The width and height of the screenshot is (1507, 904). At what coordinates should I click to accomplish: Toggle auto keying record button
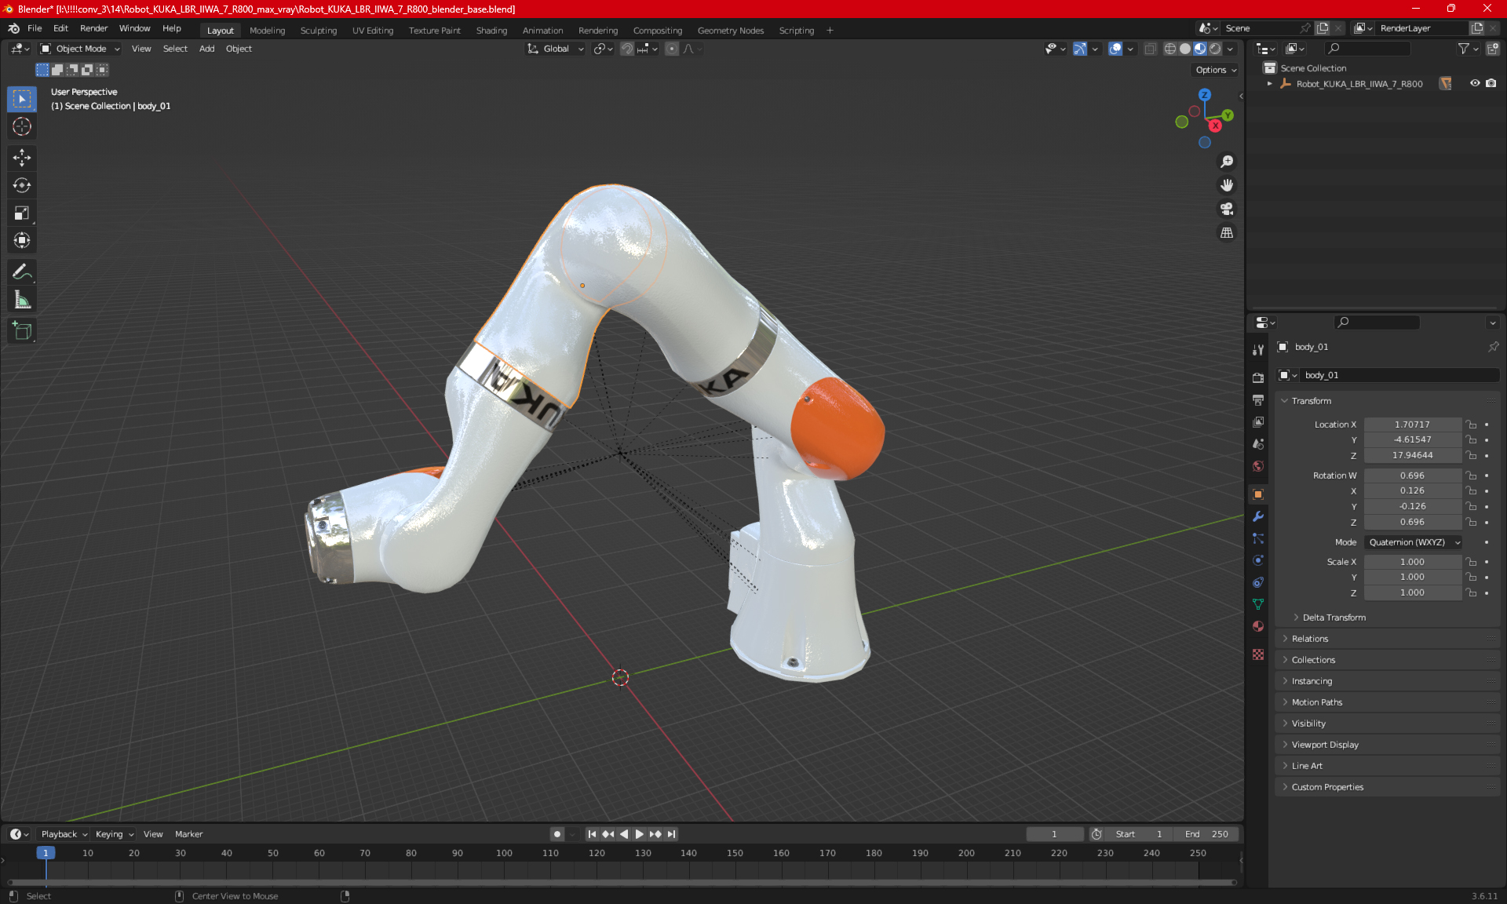(x=557, y=834)
